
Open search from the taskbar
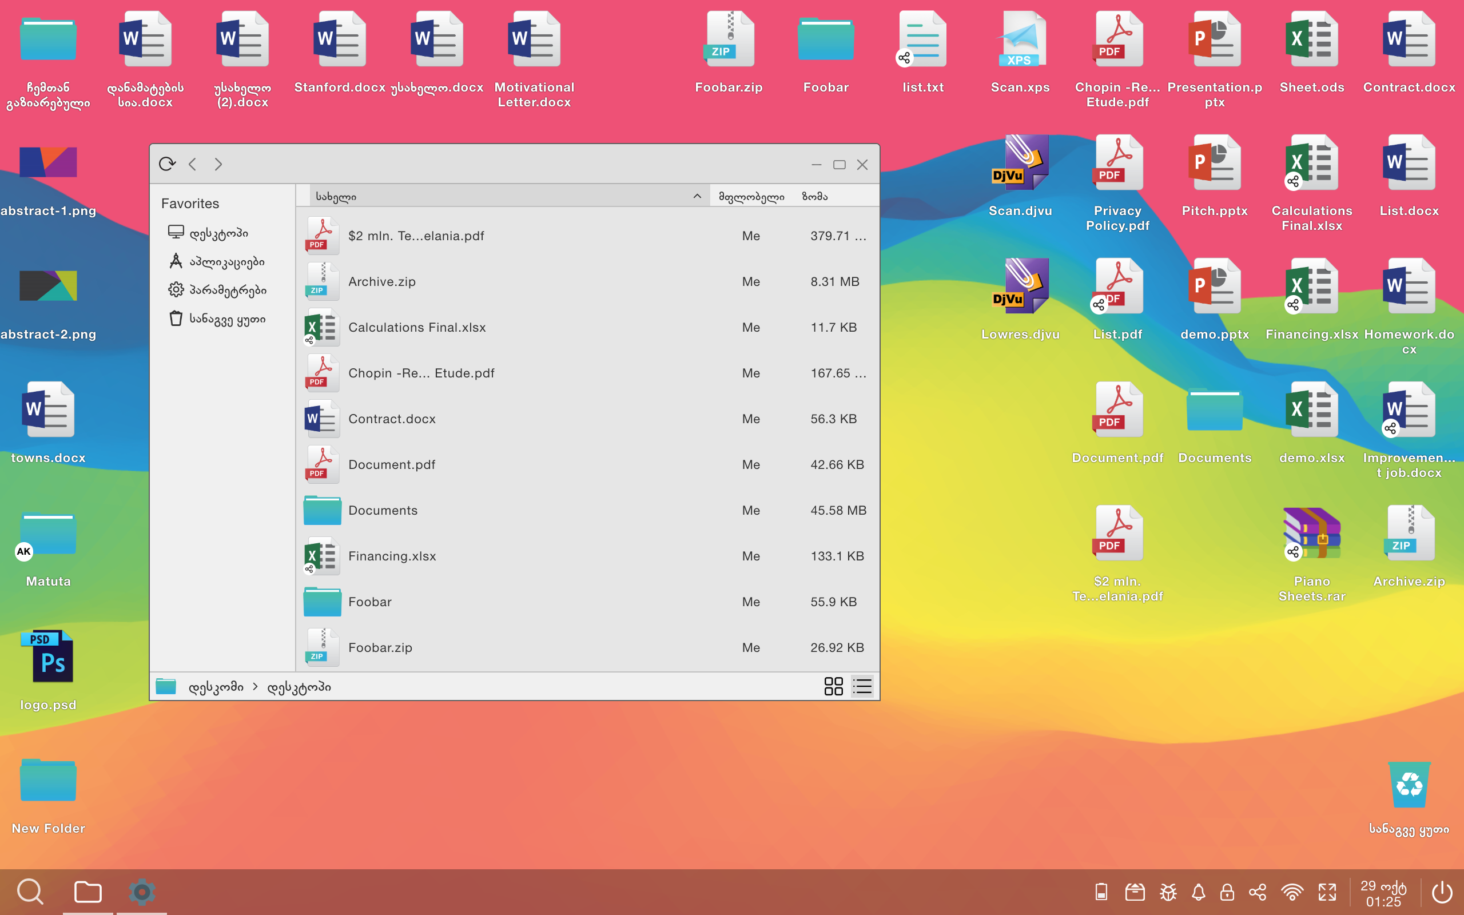[30, 892]
